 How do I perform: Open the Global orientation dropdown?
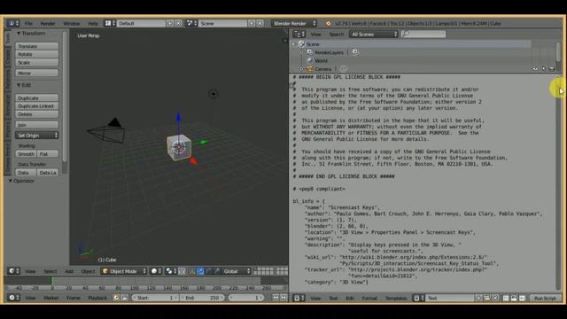click(237, 271)
